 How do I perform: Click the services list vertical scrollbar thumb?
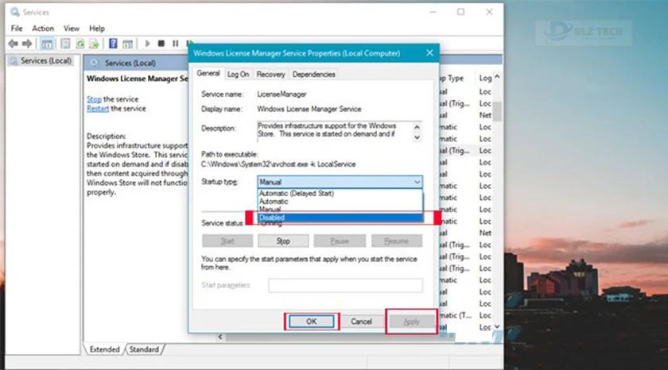pyautogui.click(x=497, y=111)
